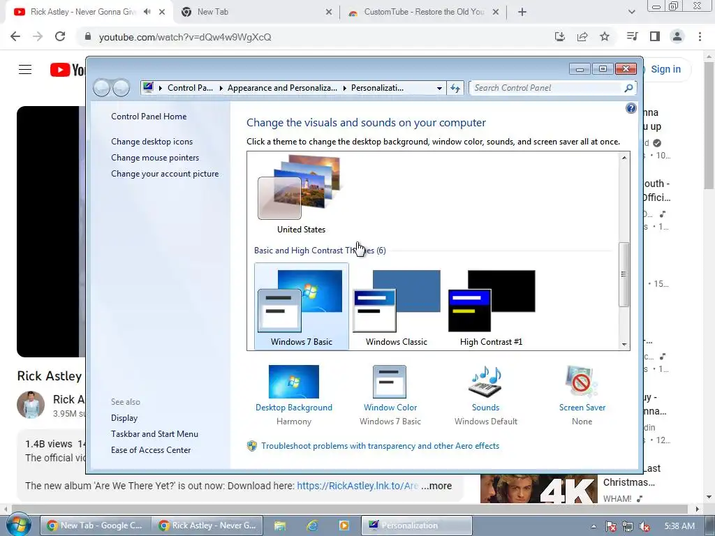Bookmark this page with star icon
This screenshot has width=715, height=536.
coord(605,36)
